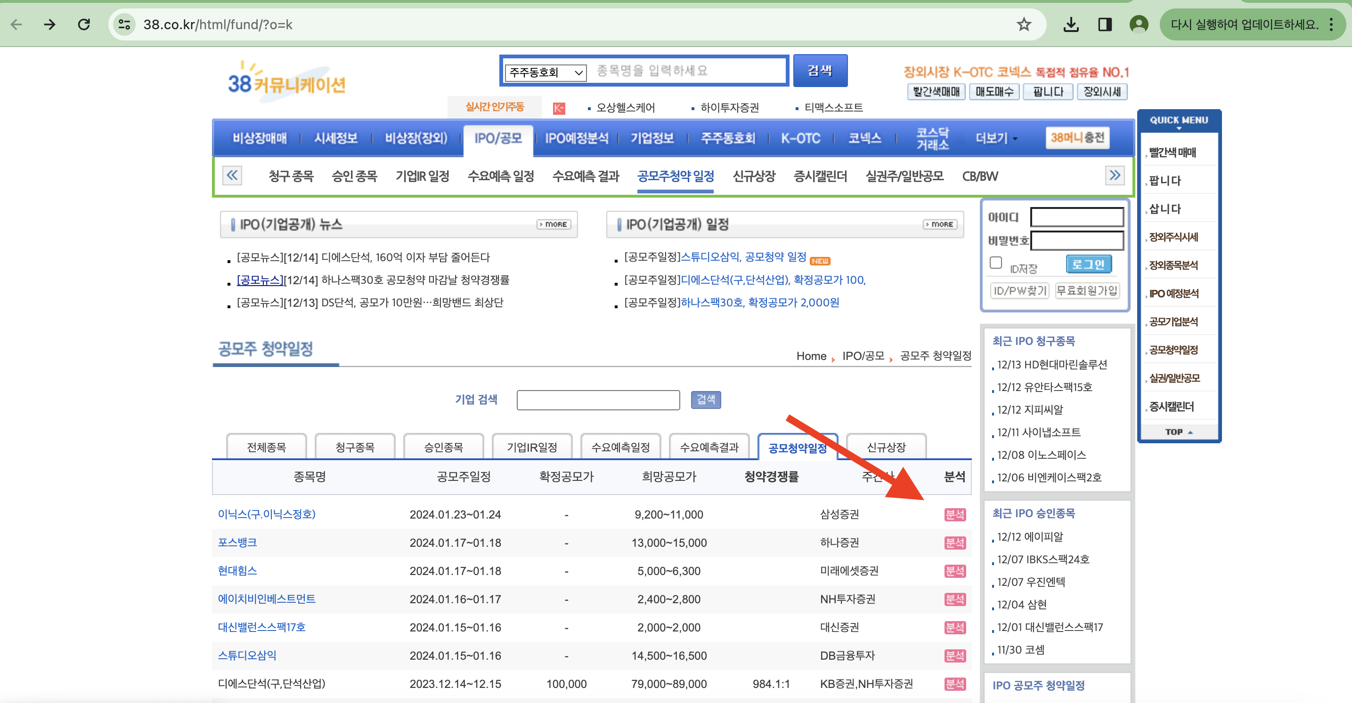The image size is (1352, 703).
Task: Toggle browser side panel icon
Action: [1105, 24]
